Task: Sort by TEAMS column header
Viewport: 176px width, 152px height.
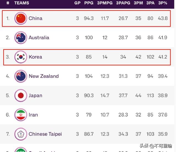Action: 22,3
